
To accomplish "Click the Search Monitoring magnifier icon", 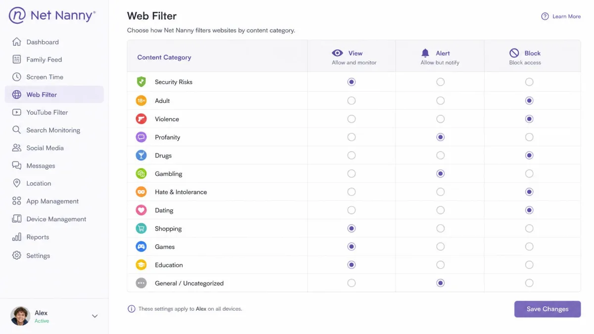I will click(x=17, y=130).
